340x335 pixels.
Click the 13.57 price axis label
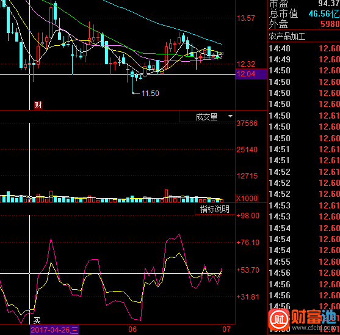click(x=245, y=18)
